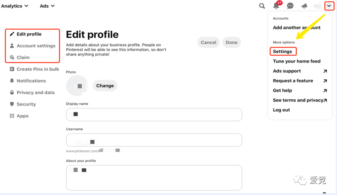Click the shield icon beside Security

[x=12, y=104]
